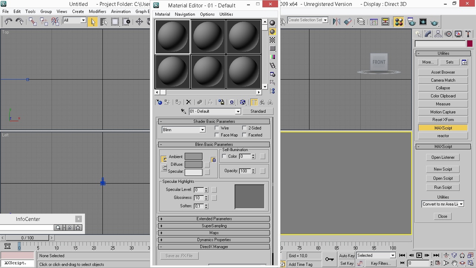The width and height of the screenshot is (476, 268).
Task: Switch to the Create command panel tab
Action: tap(417, 33)
